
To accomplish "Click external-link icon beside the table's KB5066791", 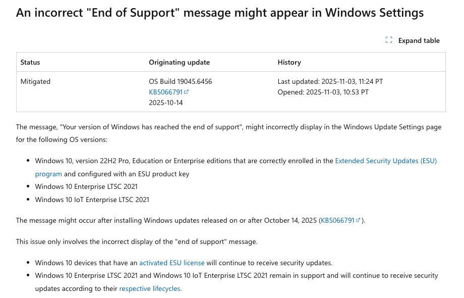I will point(187,92).
